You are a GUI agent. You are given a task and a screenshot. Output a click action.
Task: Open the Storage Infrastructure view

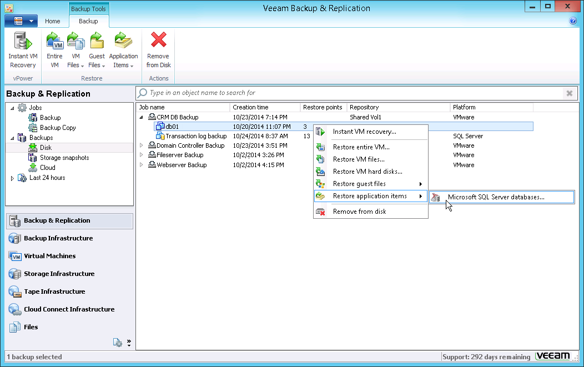coord(69,274)
